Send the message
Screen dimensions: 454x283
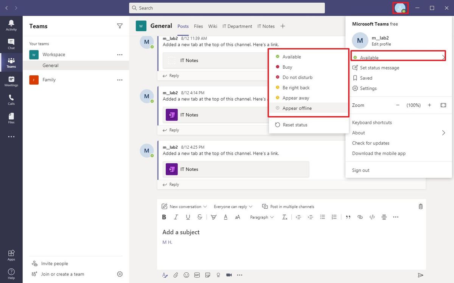[x=420, y=275]
